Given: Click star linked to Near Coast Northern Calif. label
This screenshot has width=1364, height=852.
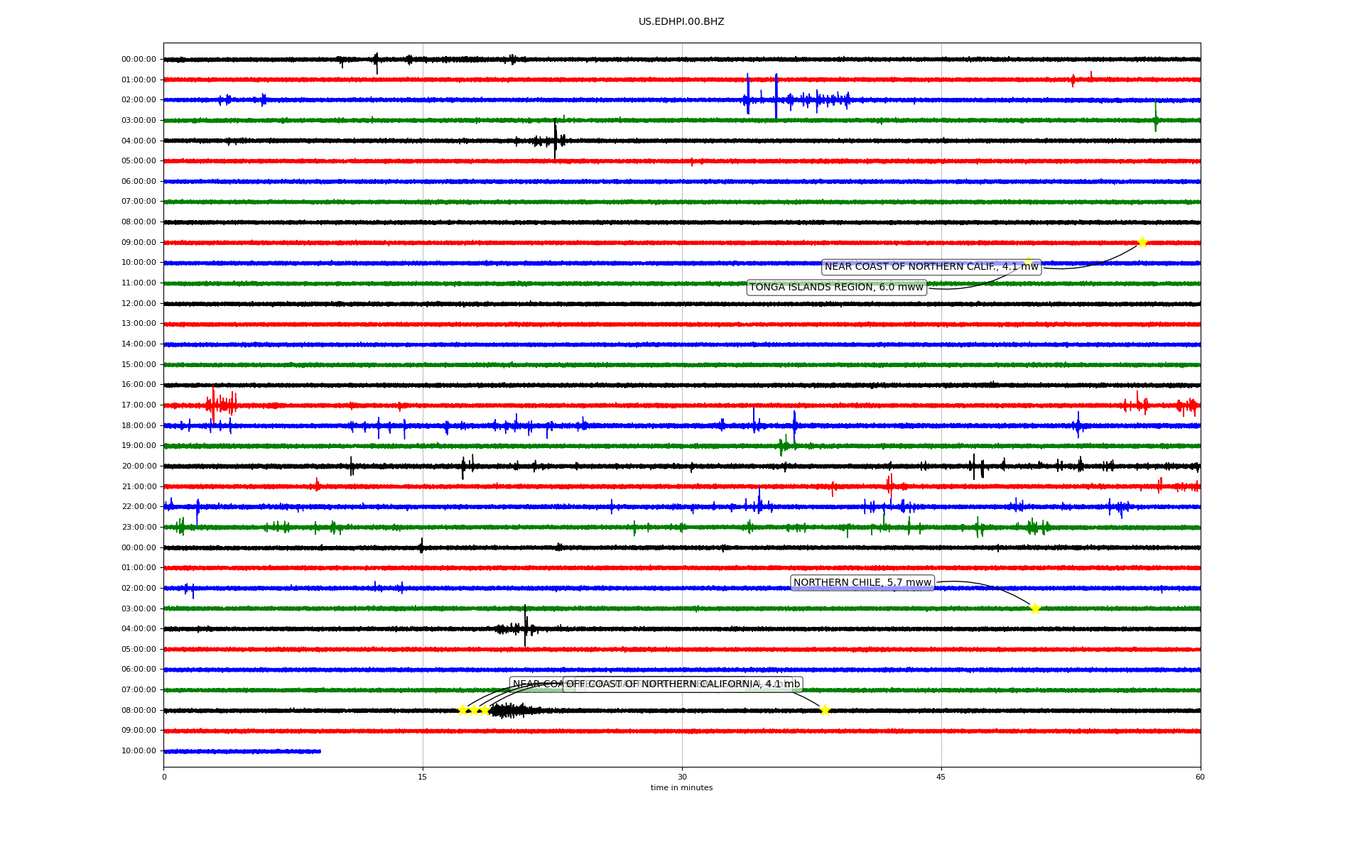Looking at the screenshot, I should coord(1142,242).
